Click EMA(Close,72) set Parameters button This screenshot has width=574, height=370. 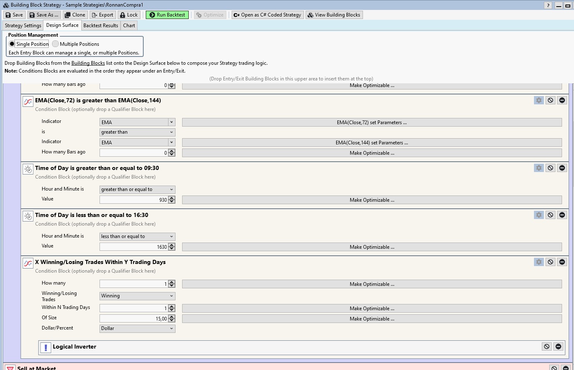coord(372,123)
